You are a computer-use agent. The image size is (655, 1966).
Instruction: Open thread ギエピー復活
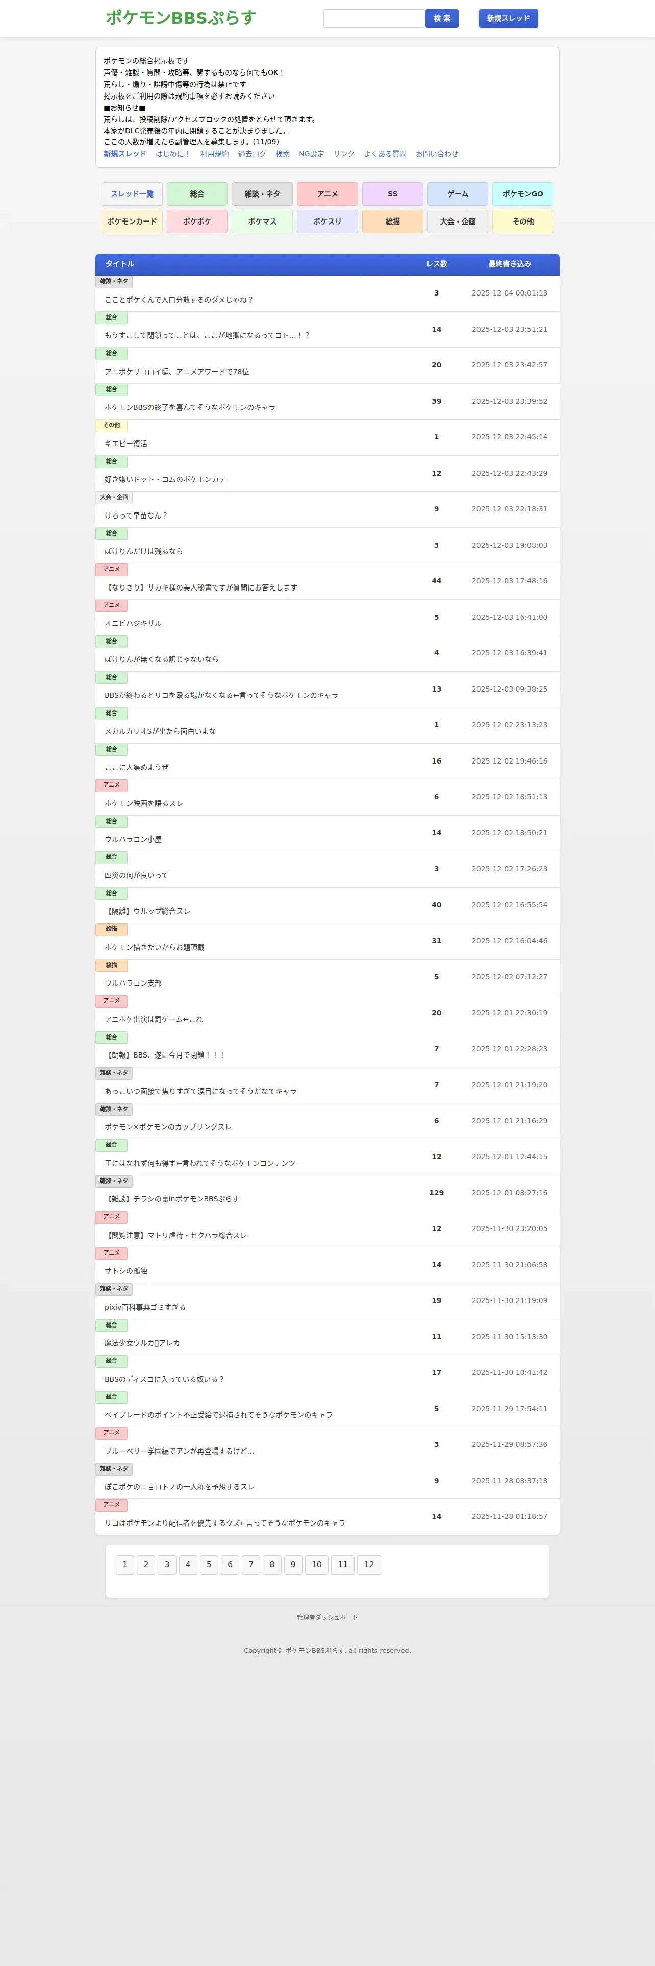tap(126, 444)
